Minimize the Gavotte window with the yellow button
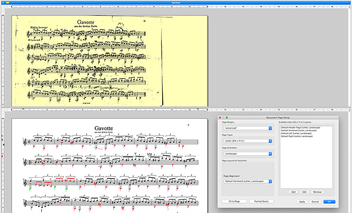The image size is (352, 213). pos(7,3)
